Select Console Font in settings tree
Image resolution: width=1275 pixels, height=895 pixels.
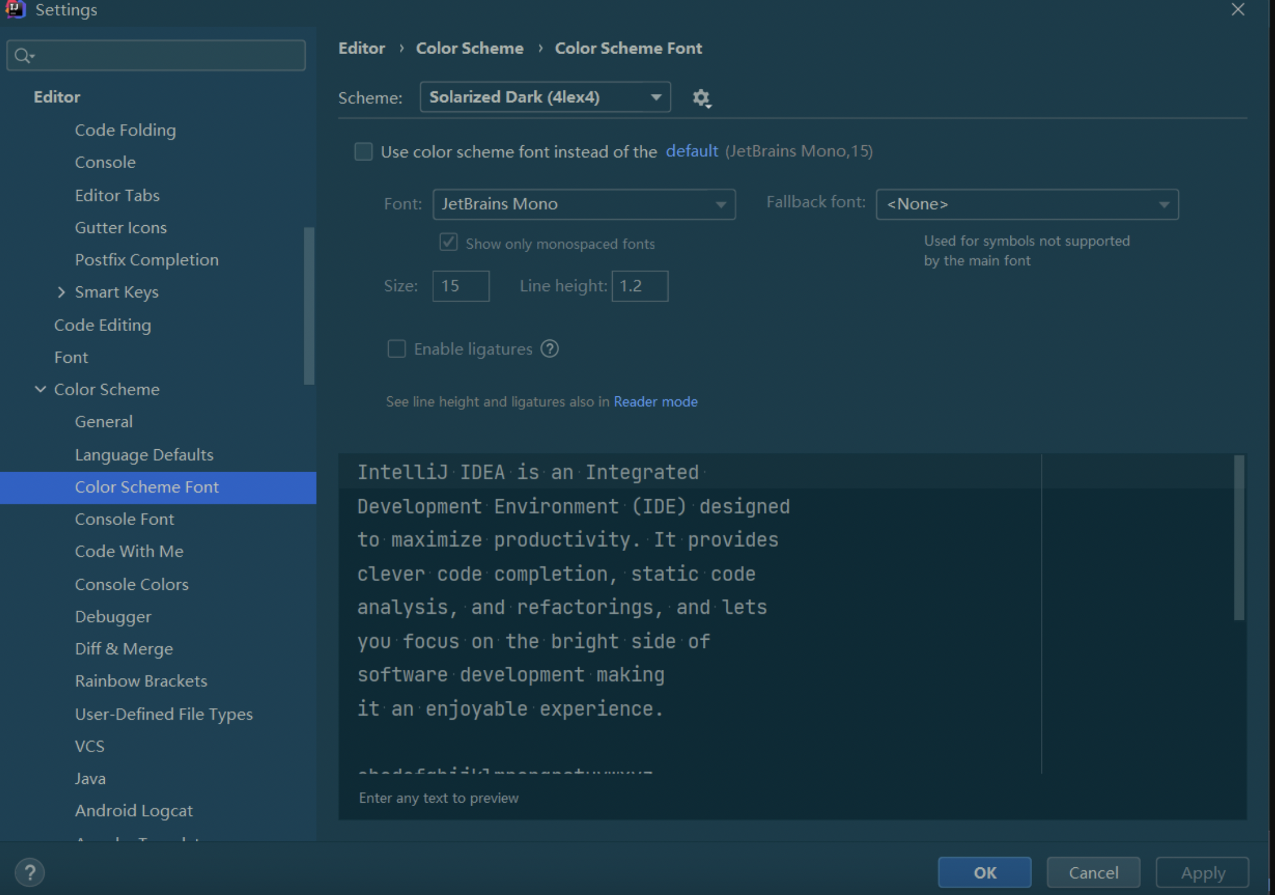click(x=124, y=519)
